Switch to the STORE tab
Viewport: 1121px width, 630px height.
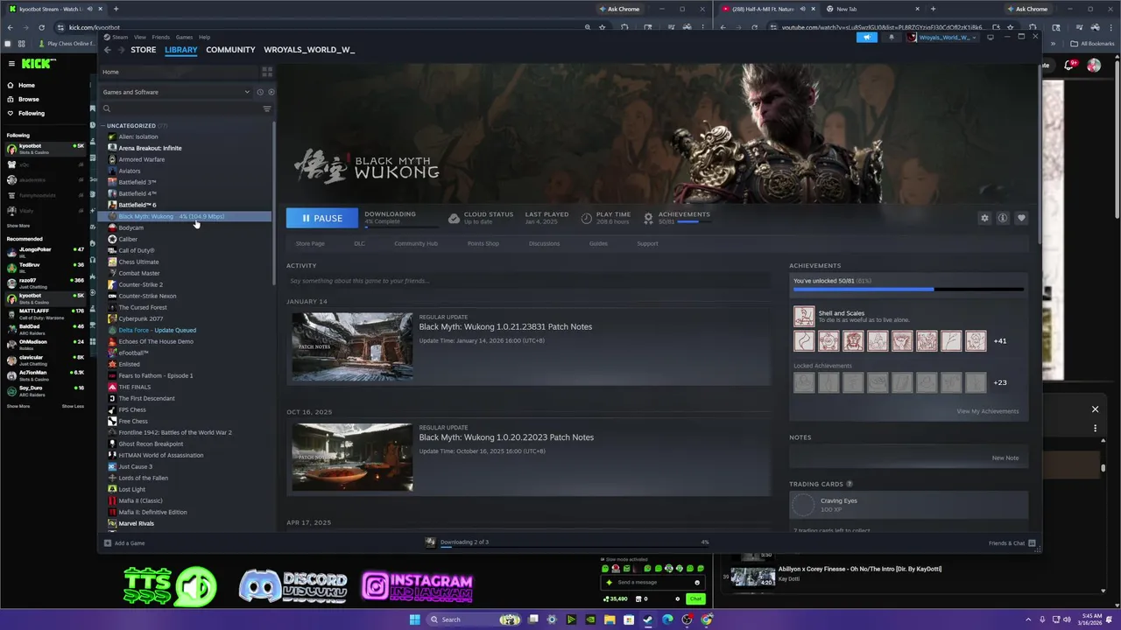coord(144,50)
